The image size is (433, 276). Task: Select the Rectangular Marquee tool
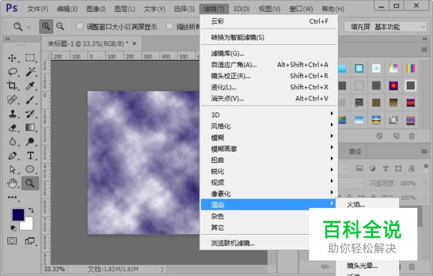click(x=30, y=58)
